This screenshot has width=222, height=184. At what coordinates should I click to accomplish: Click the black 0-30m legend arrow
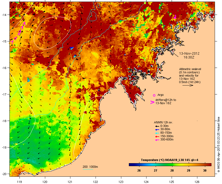tap(157, 126)
